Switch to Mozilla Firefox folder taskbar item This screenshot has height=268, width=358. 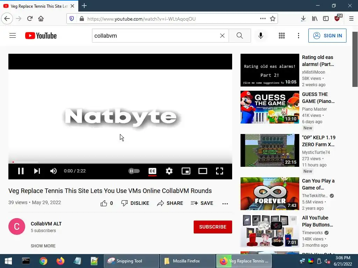pyautogui.click(x=188, y=261)
